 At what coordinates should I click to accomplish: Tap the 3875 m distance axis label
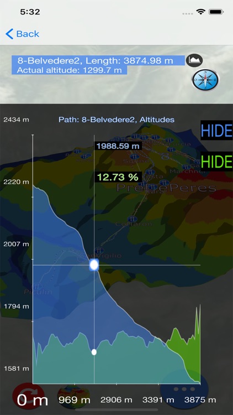(200, 400)
